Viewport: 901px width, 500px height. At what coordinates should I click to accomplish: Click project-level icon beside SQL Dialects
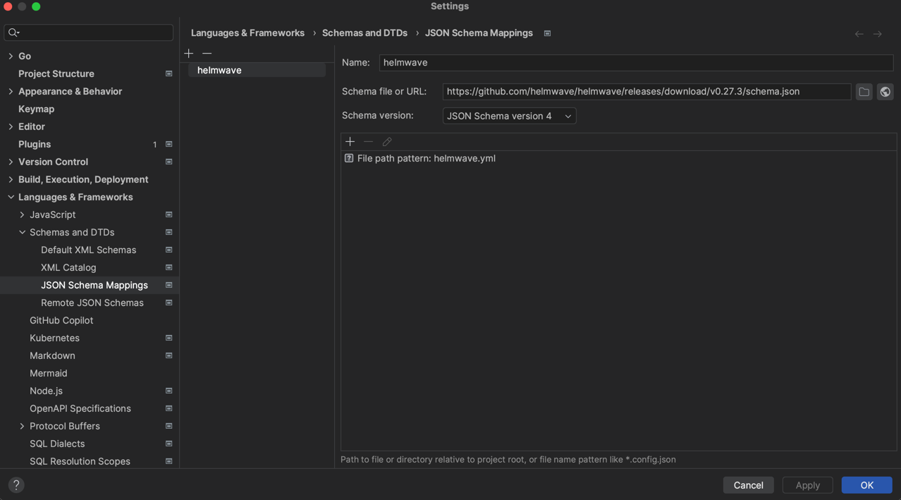[x=168, y=444]
